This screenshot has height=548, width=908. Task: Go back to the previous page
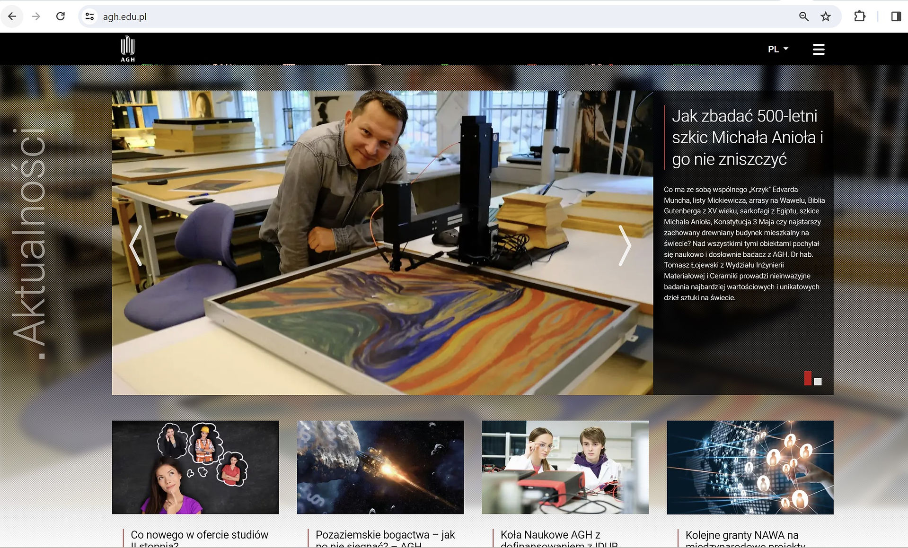pos(12,17)
